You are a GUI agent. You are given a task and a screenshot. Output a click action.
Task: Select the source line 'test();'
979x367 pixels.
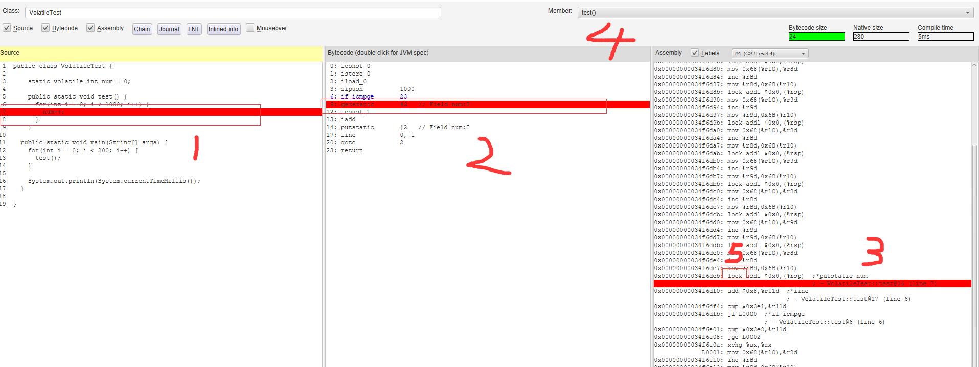click(x=48, y=158)
